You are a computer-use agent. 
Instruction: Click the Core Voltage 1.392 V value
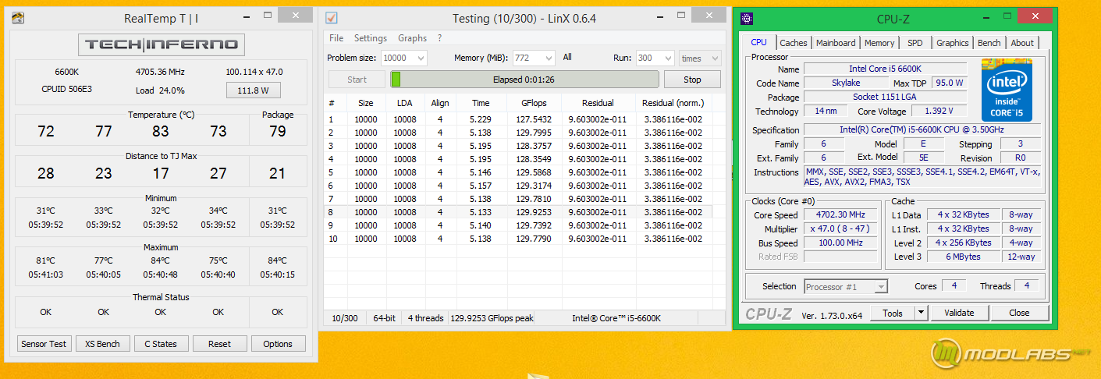938,112
